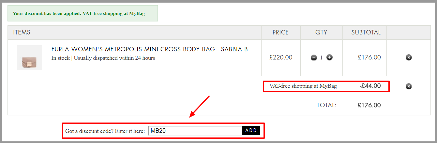Viewport: 437px width, 143px height.
Task: Decrease quantity with the minus icon
Action: tap(314, 58)
